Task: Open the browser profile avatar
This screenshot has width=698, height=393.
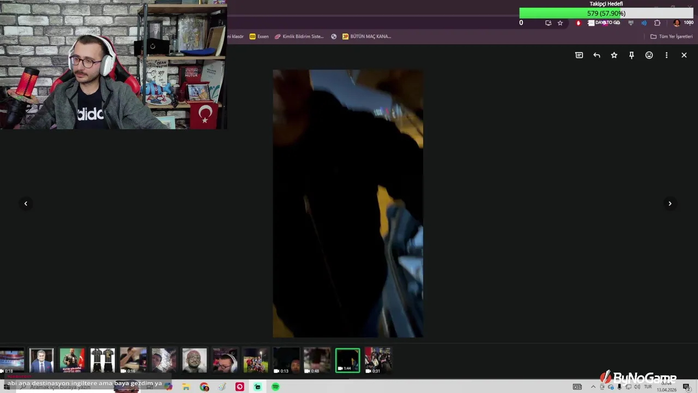Action: coord(677,23)
